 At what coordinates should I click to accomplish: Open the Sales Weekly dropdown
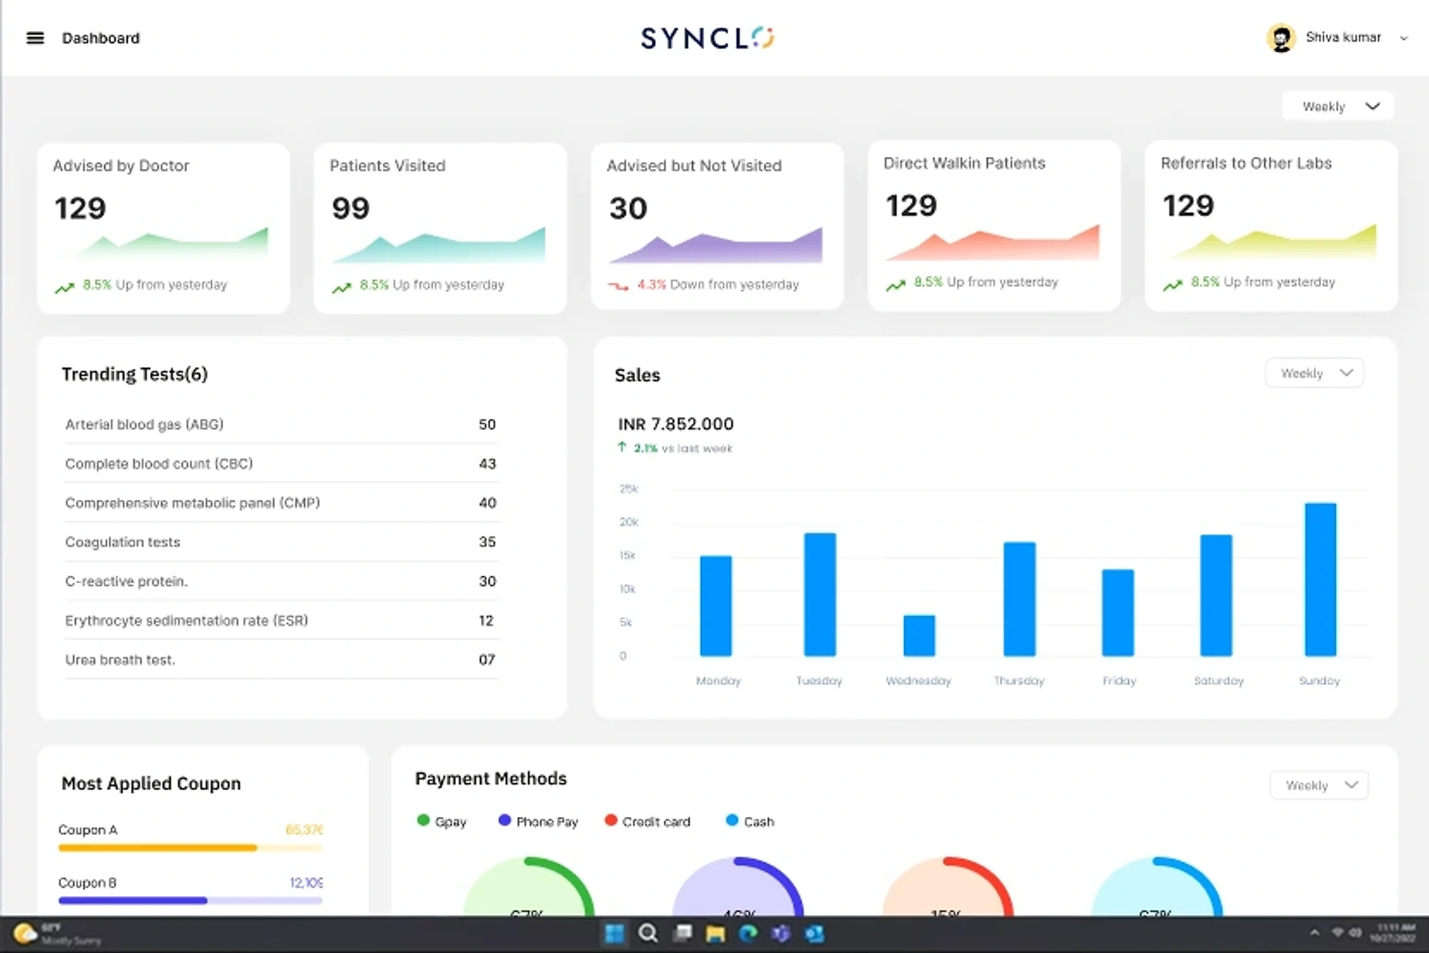1314,373
